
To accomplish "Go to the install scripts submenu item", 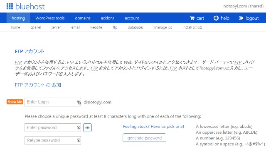I will click(x=192, y=27).
